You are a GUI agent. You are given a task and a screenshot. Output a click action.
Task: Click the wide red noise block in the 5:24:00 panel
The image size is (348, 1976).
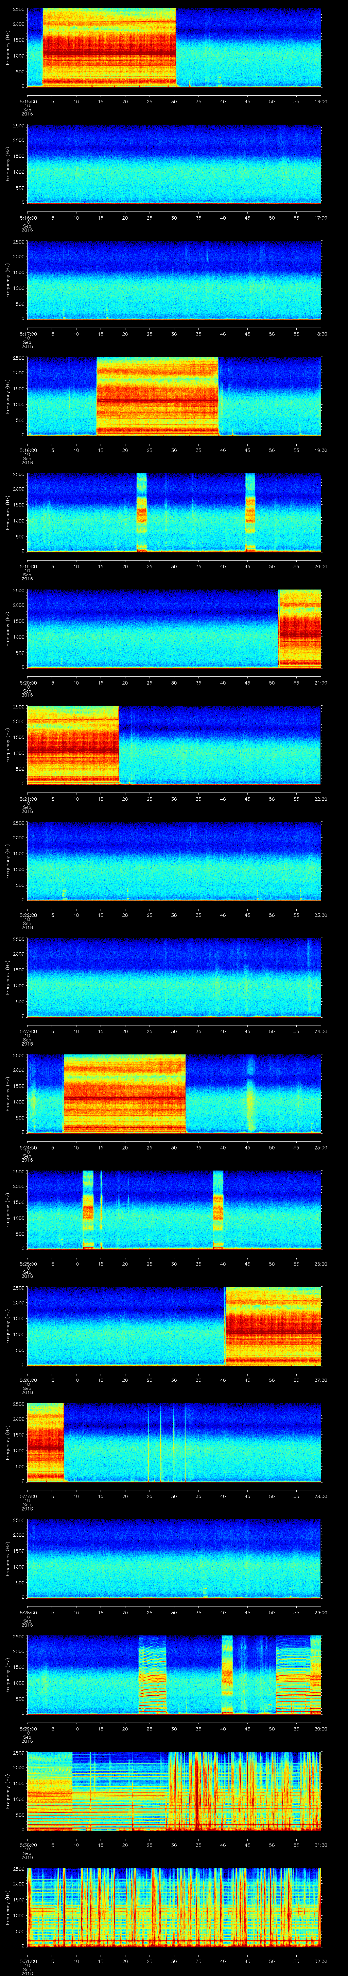click(x=124, y=1093)
